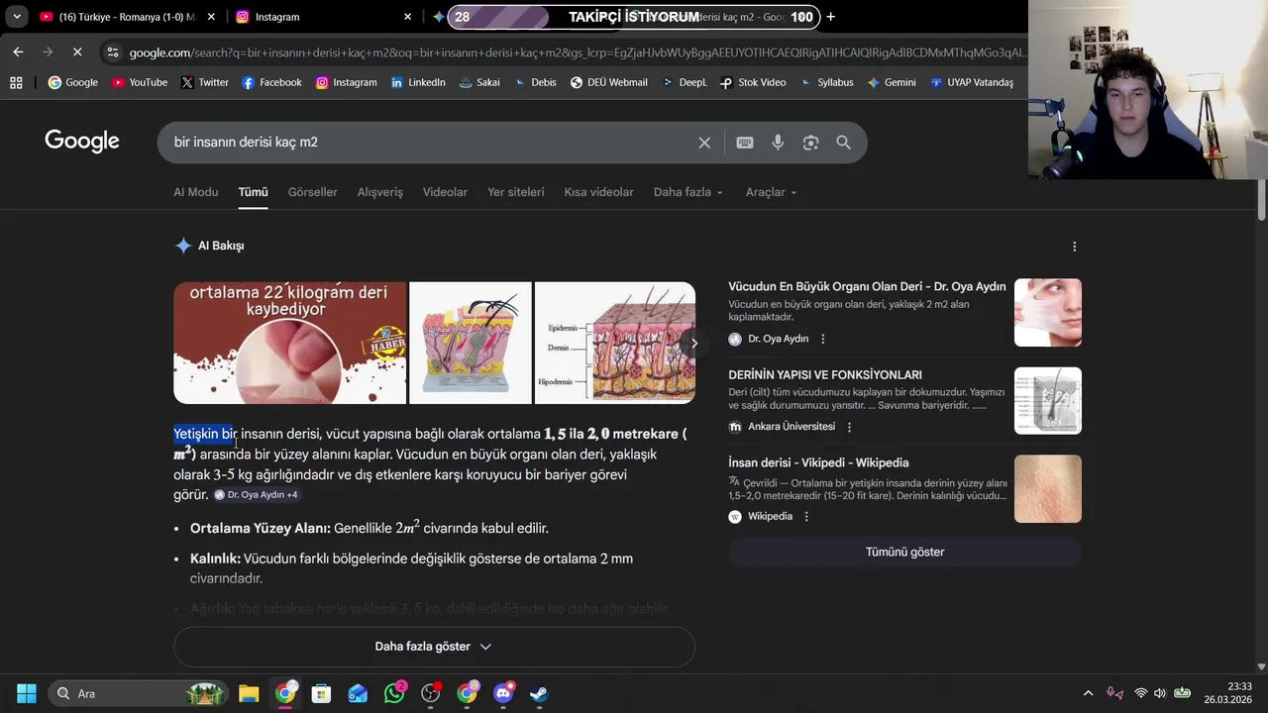Screen dimensions: 1268x713
Task: Open options for Dr. Oya Aydın source
Action: [x=822, y=339]
